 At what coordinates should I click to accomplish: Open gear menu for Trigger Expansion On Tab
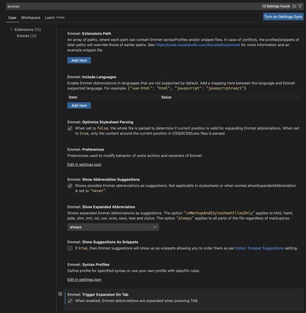click(x=60, y=294)
